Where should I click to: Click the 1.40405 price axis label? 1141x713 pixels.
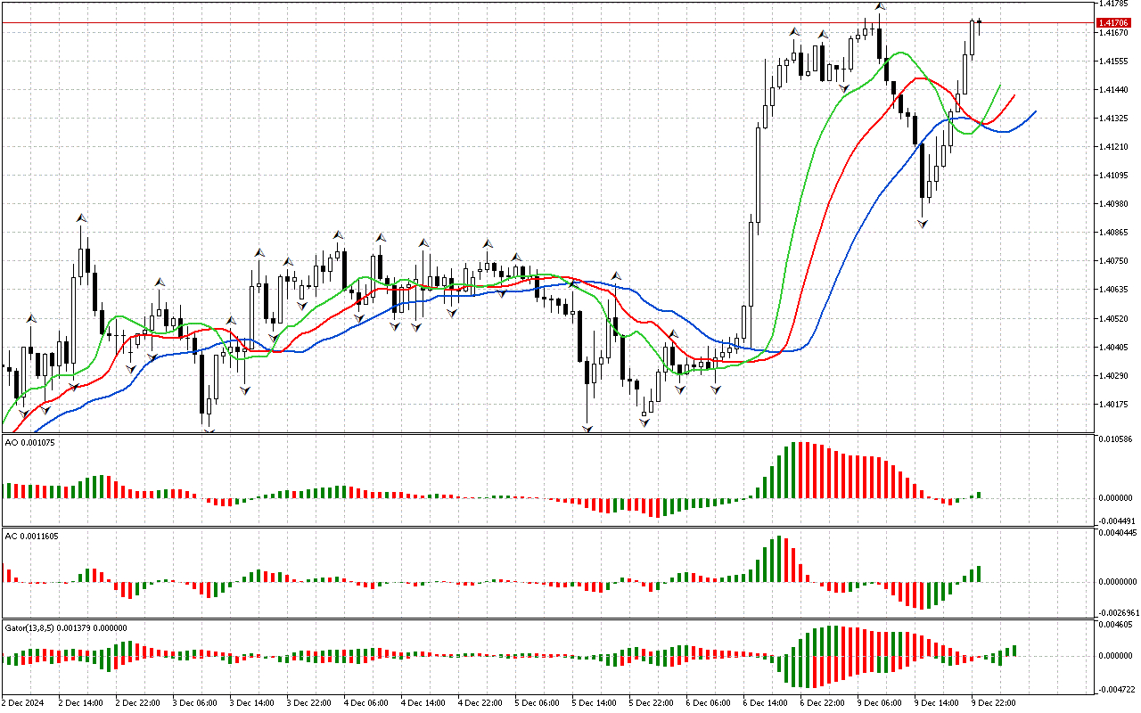click(x=1113, y=348)
